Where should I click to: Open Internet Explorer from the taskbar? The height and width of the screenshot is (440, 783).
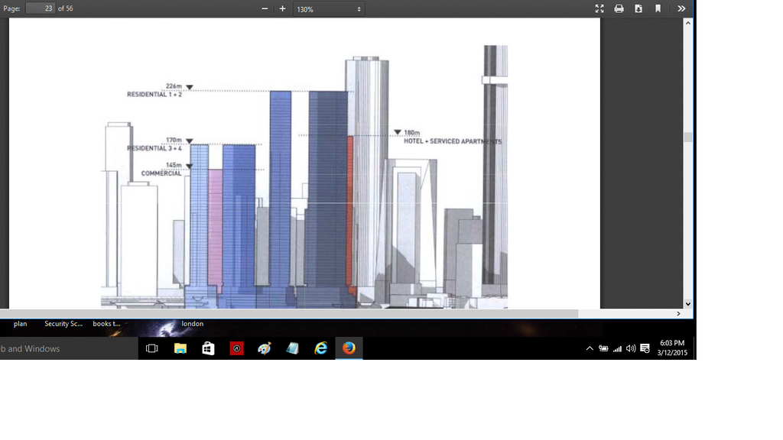click(321, 348)
